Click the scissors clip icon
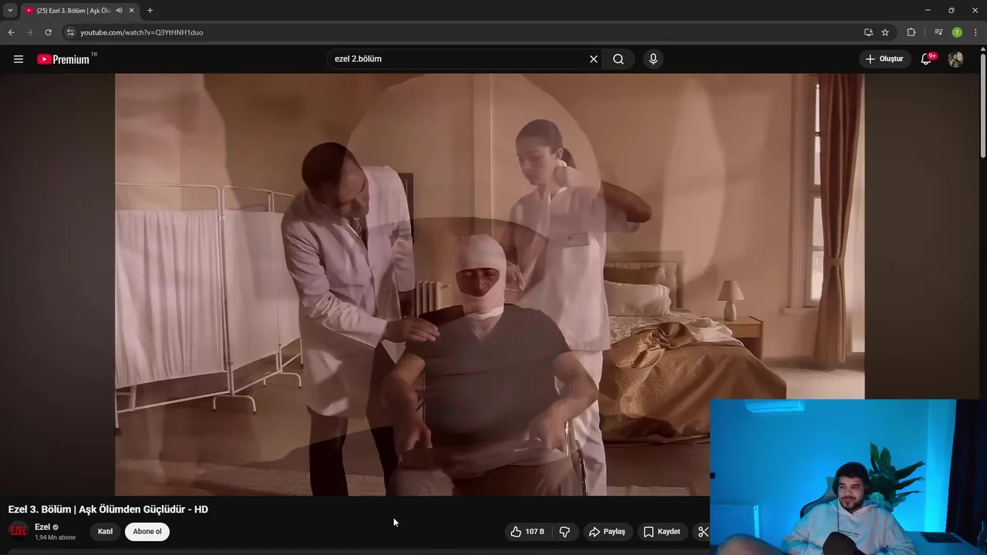This screenshot has width=987, height=555. point(702,532)
